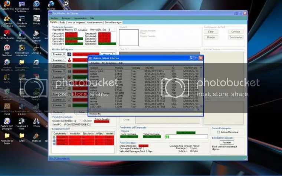
Task: Click the Desconectar button
Action: (236, 37)
